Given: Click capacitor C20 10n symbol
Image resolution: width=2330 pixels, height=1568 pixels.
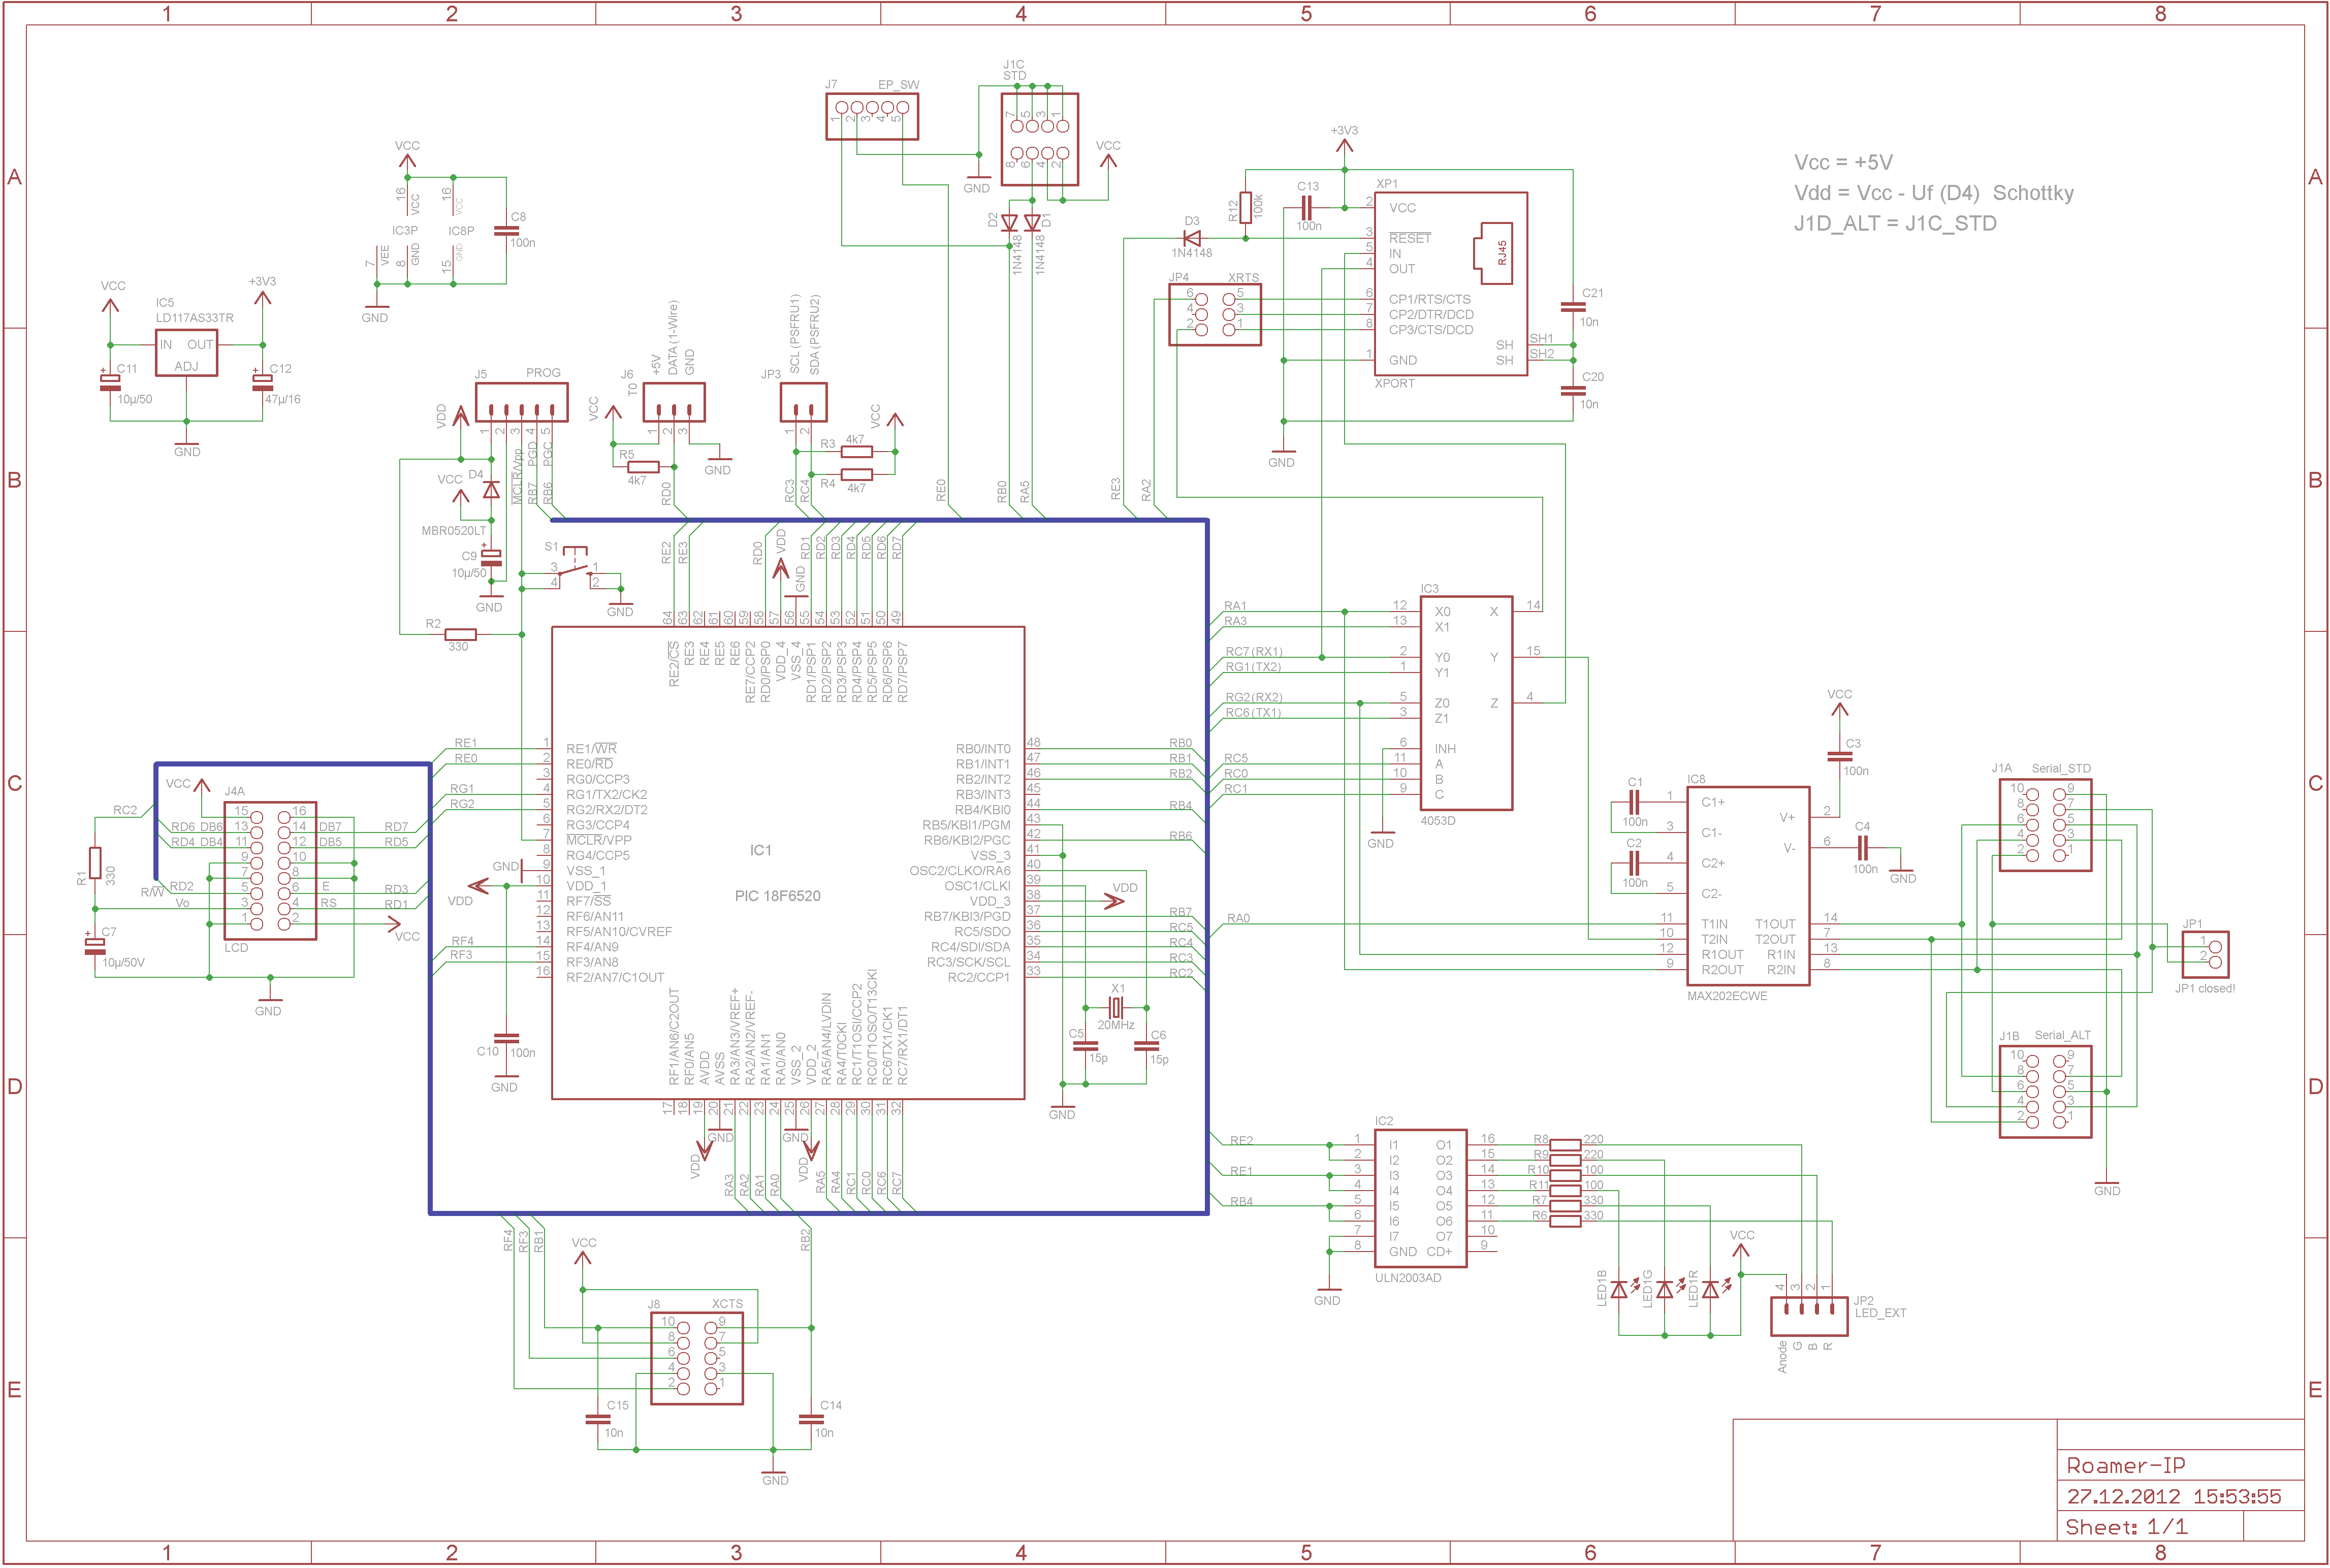Looking at the screenshot, I should (x=1573, y=390).
